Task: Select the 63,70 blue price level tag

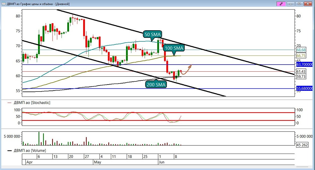Action: (x=305, y=65)
